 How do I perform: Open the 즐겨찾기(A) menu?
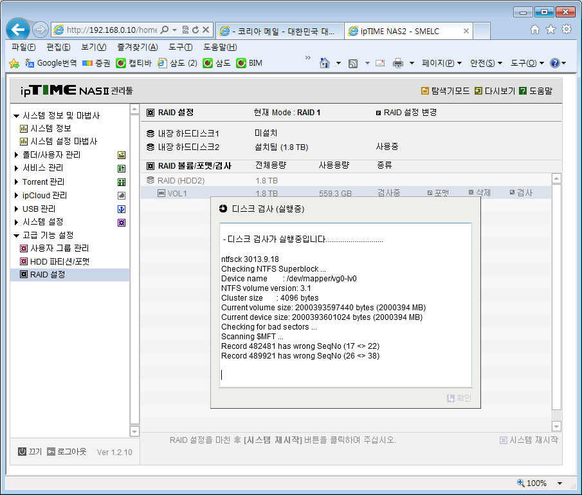coord(138,47)
